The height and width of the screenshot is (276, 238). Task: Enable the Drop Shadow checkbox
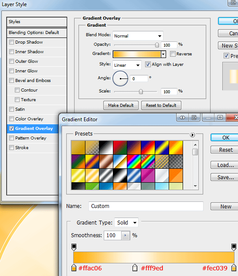click(11, 42)
